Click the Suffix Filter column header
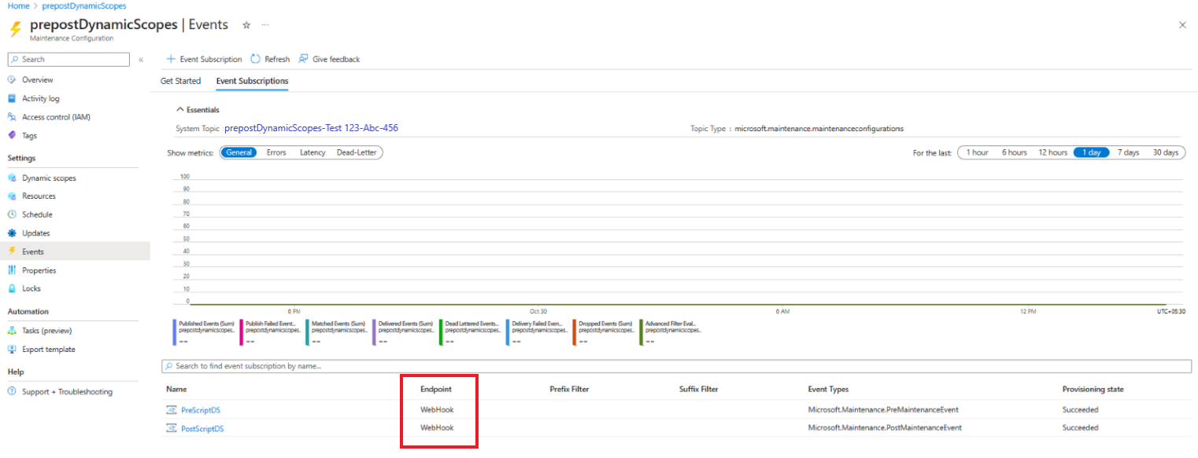1198x458 pixels. (699, 390)
